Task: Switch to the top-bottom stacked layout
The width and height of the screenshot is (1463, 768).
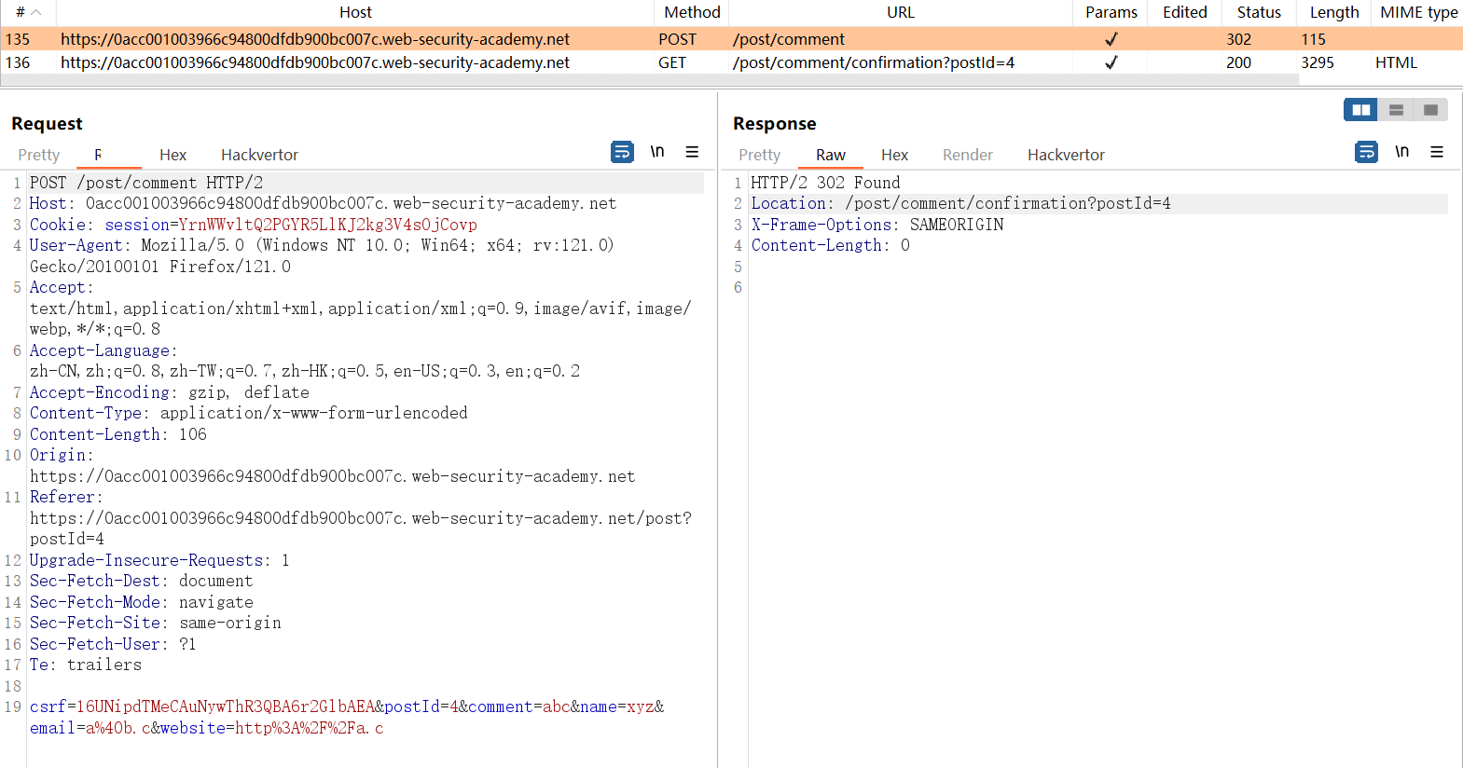Action: [x=1396, y=110]
